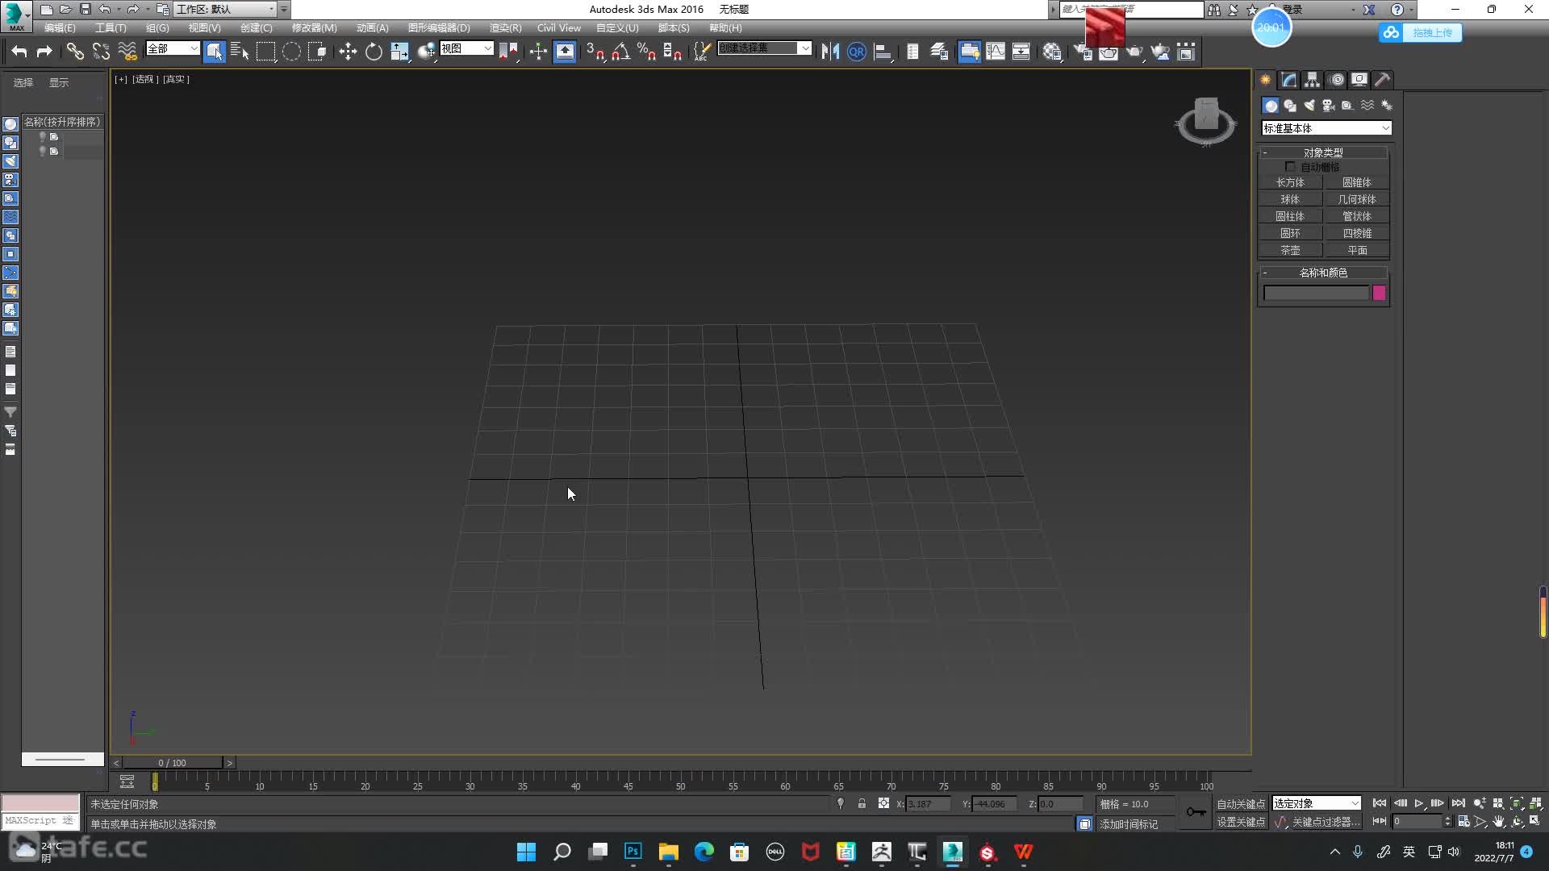Click the object name input field

(1316, 293)
